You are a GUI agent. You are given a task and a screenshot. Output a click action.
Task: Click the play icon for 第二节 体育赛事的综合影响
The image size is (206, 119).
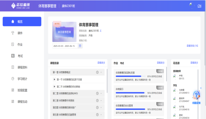pyautogui.click(x=54, y=87)
